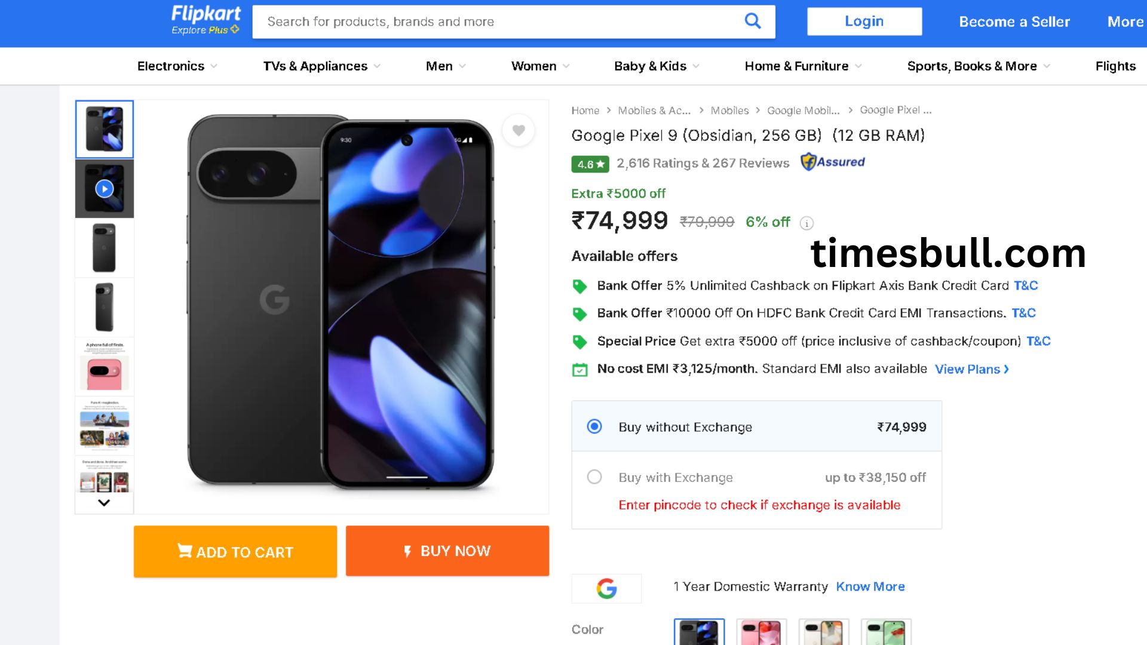Add phone to wishlist with heart icon
1147x645 pixels.
(519, 130)
